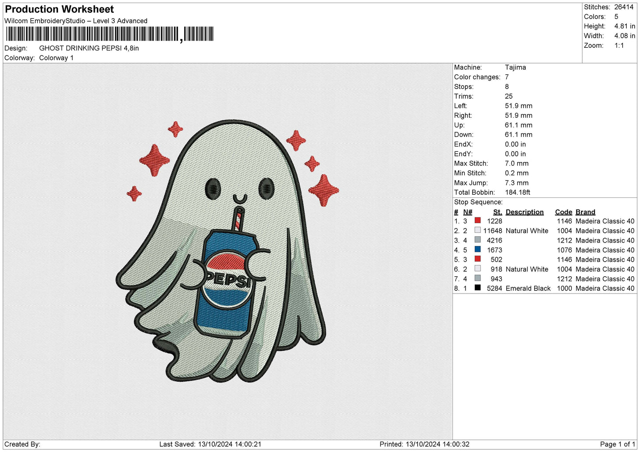Screen dimensions: 640x452
Task: Click the Left value 51.9 mm
Action: coord(519,106)
